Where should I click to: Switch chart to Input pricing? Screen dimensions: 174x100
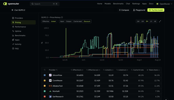click(62, 21)
